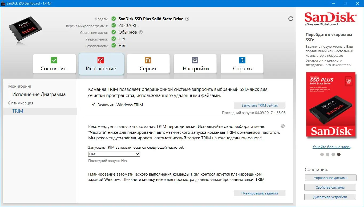Select Исполнение Диаграмма in the sidebar

tap(39, 94)
